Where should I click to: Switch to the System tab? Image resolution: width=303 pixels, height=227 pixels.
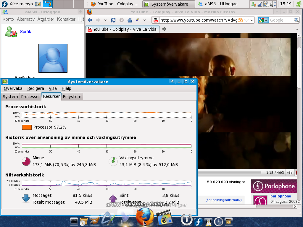10,97
